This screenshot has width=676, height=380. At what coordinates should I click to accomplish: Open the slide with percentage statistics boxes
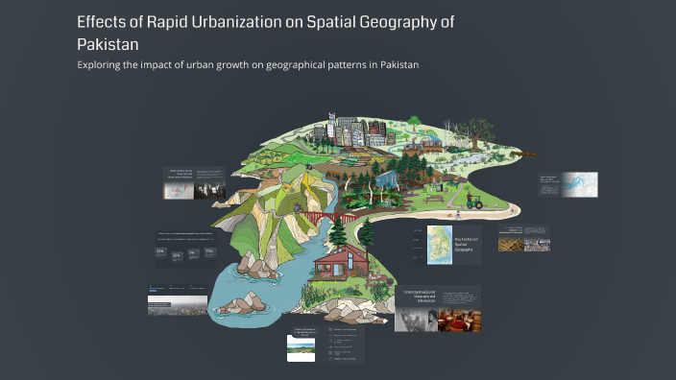coord(186,249)
